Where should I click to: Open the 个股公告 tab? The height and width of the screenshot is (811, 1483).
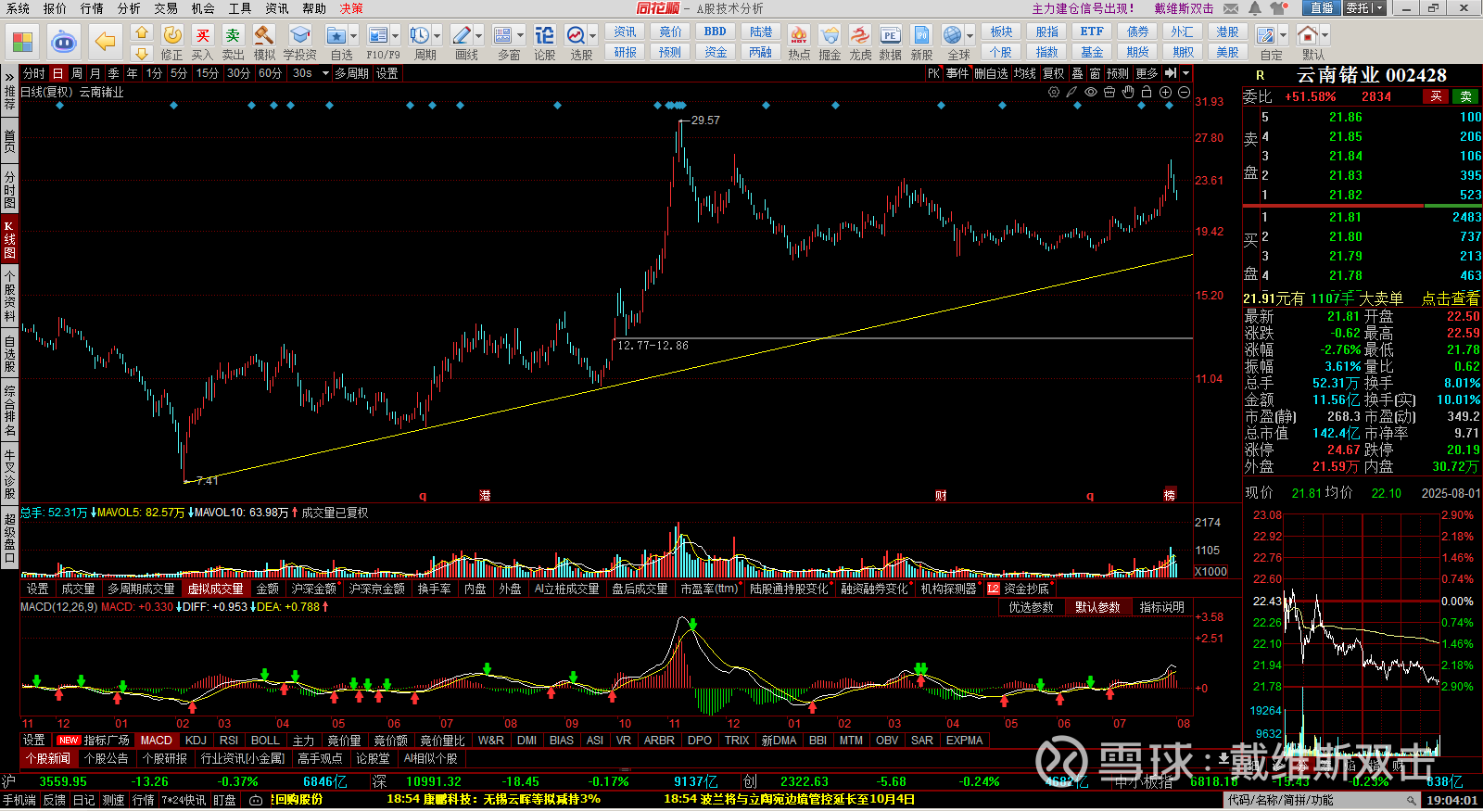point(107,758)
